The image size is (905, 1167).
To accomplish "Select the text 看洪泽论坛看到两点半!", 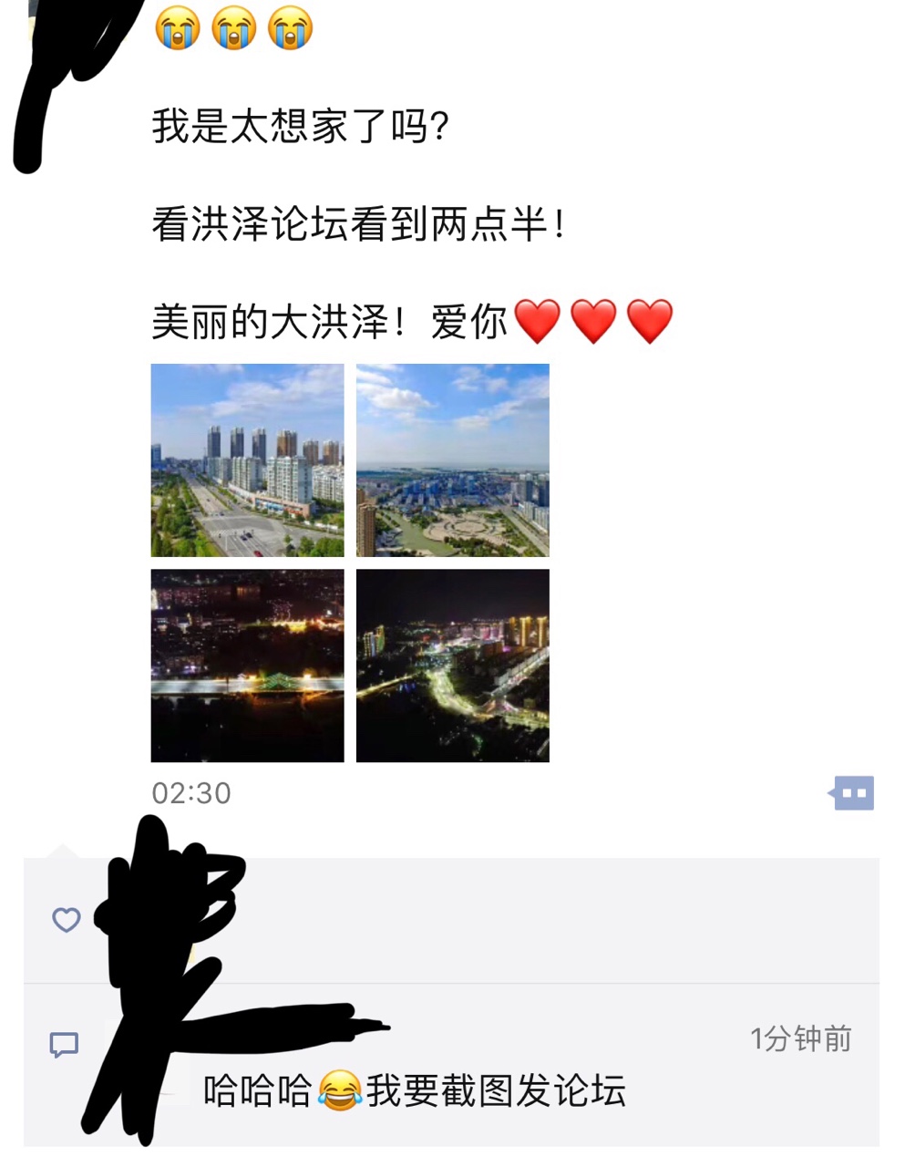I will tap(358, 224).
